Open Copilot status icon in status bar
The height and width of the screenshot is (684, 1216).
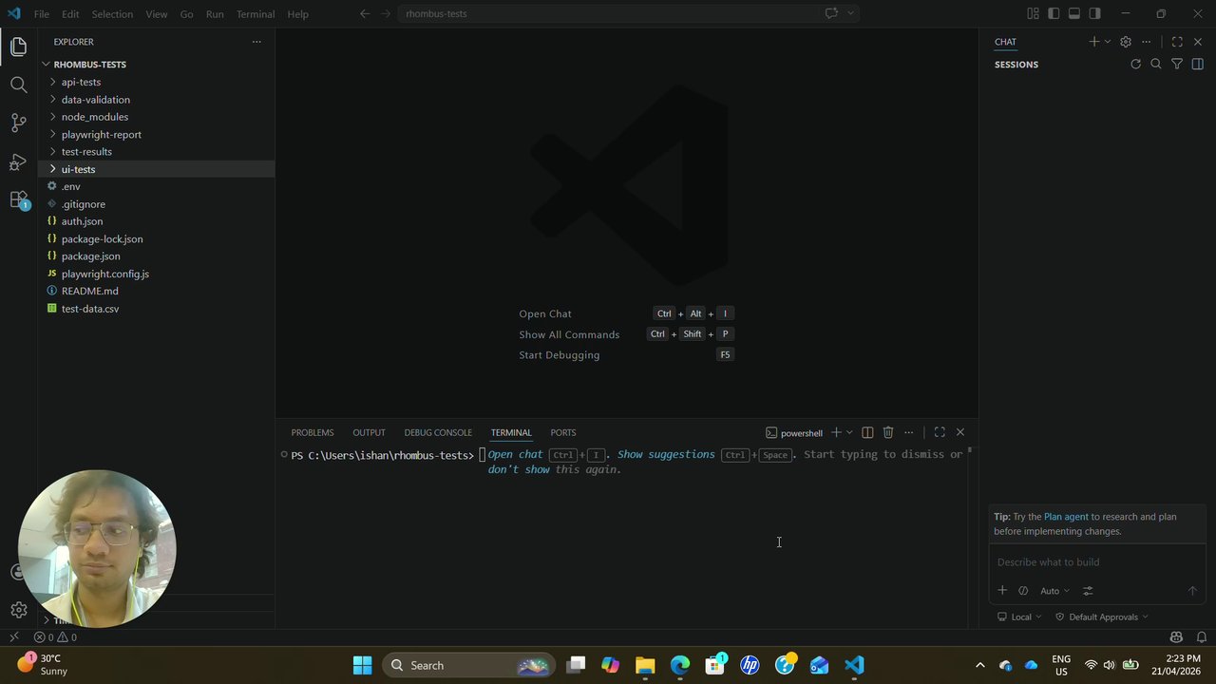pos(1176,637)
